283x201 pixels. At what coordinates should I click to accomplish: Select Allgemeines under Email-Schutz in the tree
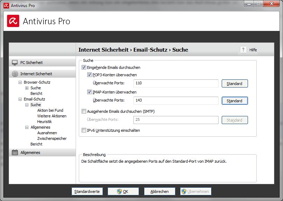(40, 127)
